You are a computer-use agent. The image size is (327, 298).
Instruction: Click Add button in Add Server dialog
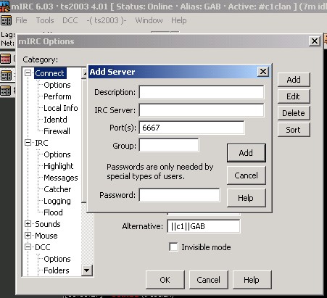click(246, 153)
